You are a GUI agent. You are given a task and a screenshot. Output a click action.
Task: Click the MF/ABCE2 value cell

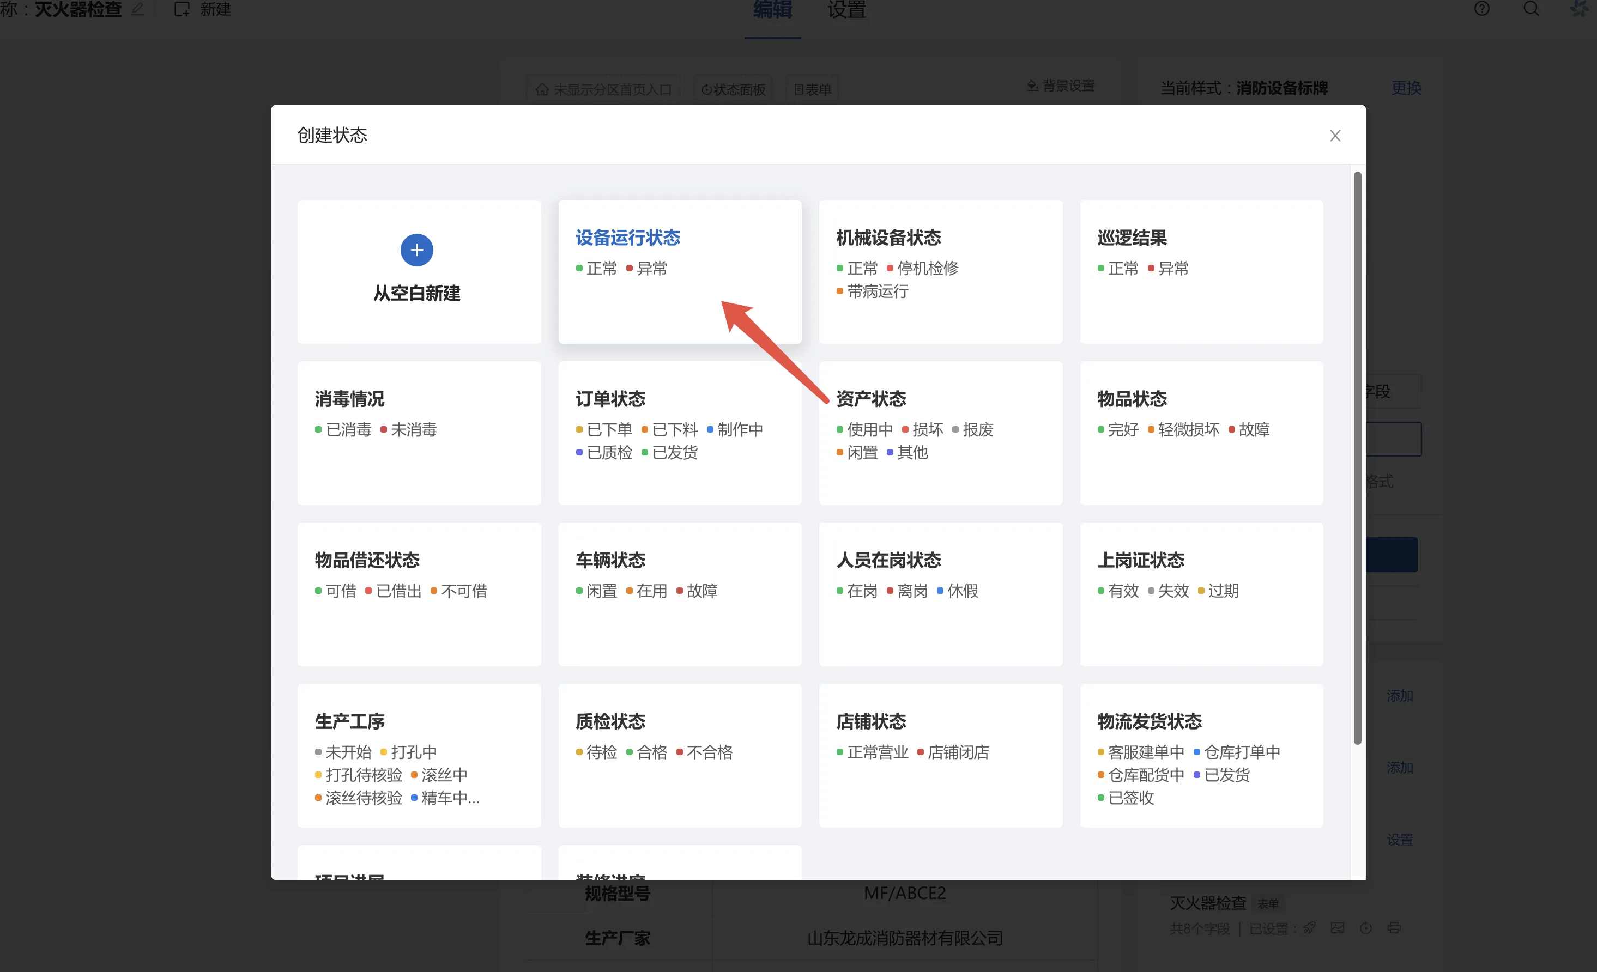[905, 893]
